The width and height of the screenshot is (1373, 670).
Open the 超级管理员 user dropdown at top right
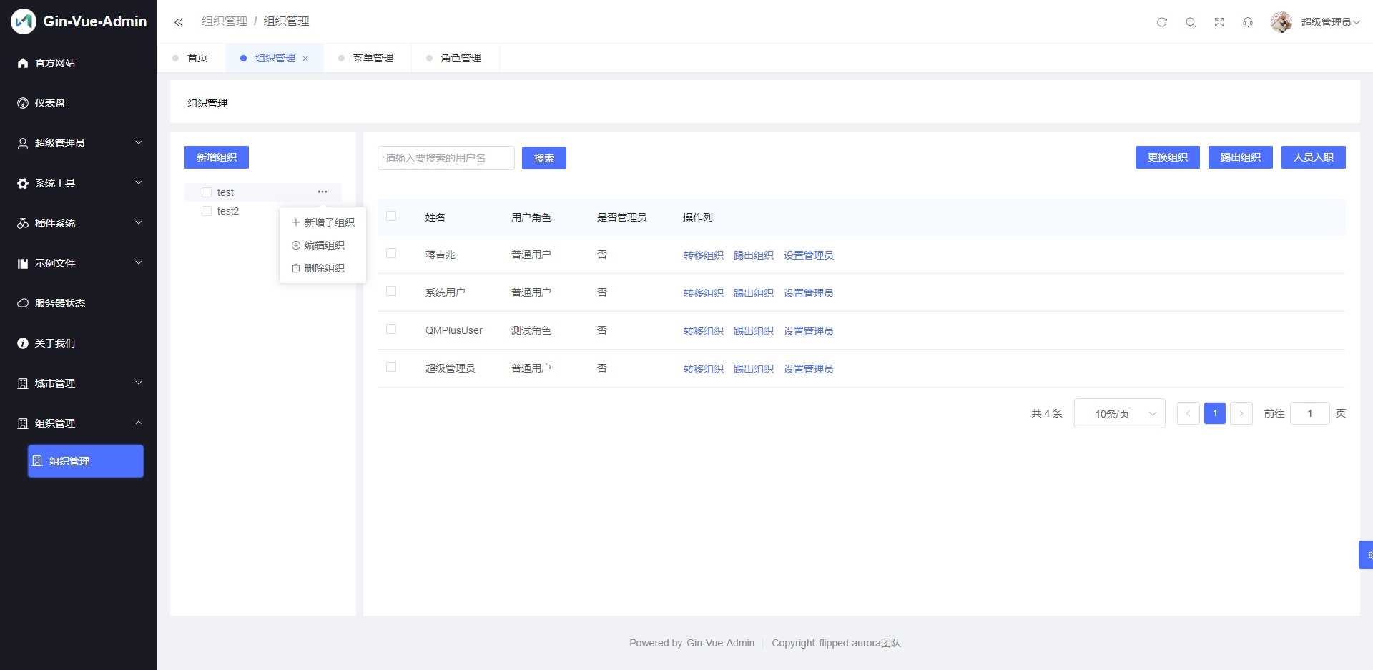[1330, 22]
